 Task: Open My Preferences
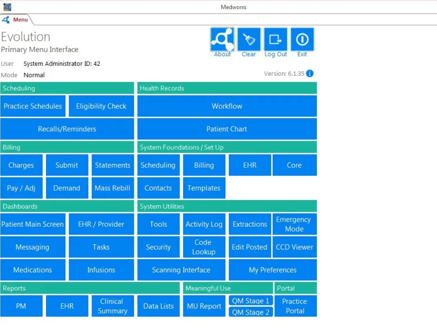[272, 270]
